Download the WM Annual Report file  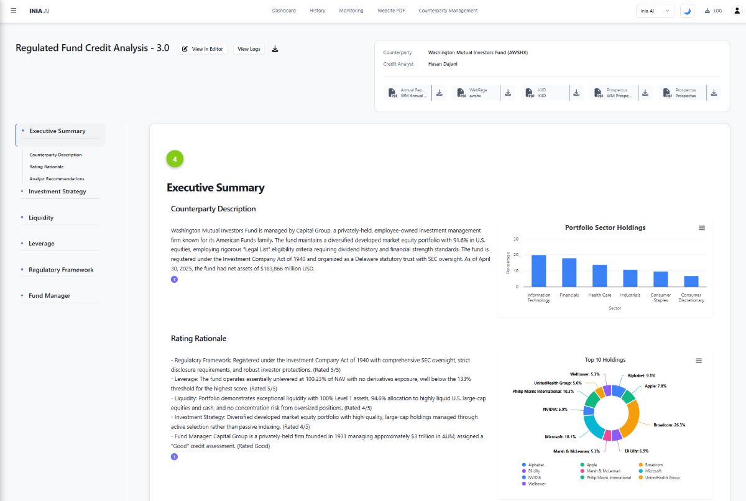(439, 93)
